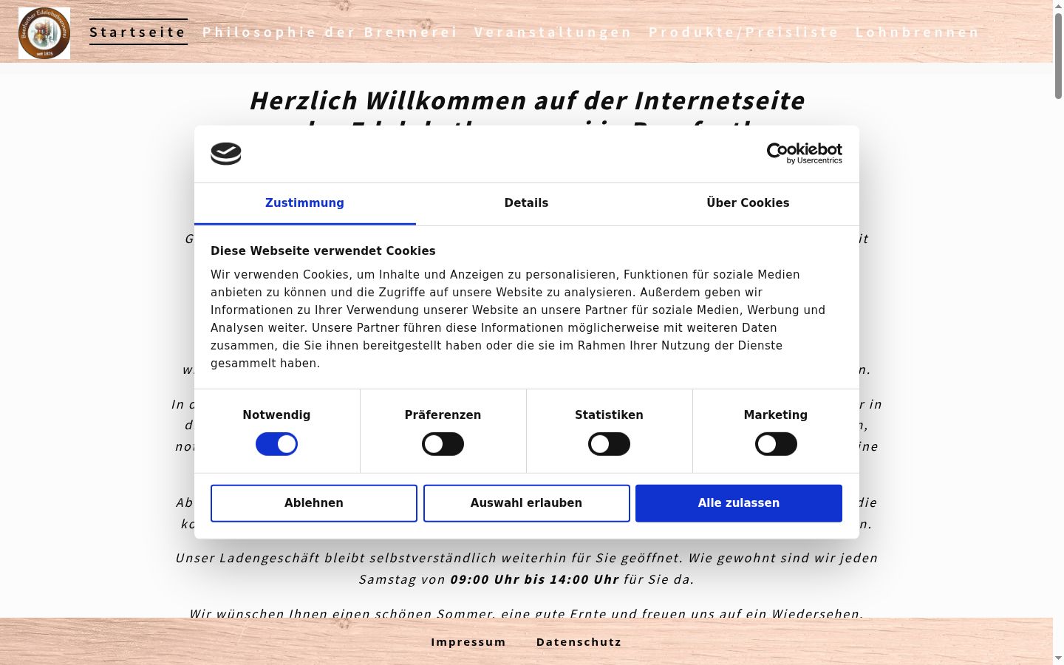Image resolution: width=1064 pixels, height=665 pixels.
Task: Click the Ablehnen button
Action: (314, 503)
